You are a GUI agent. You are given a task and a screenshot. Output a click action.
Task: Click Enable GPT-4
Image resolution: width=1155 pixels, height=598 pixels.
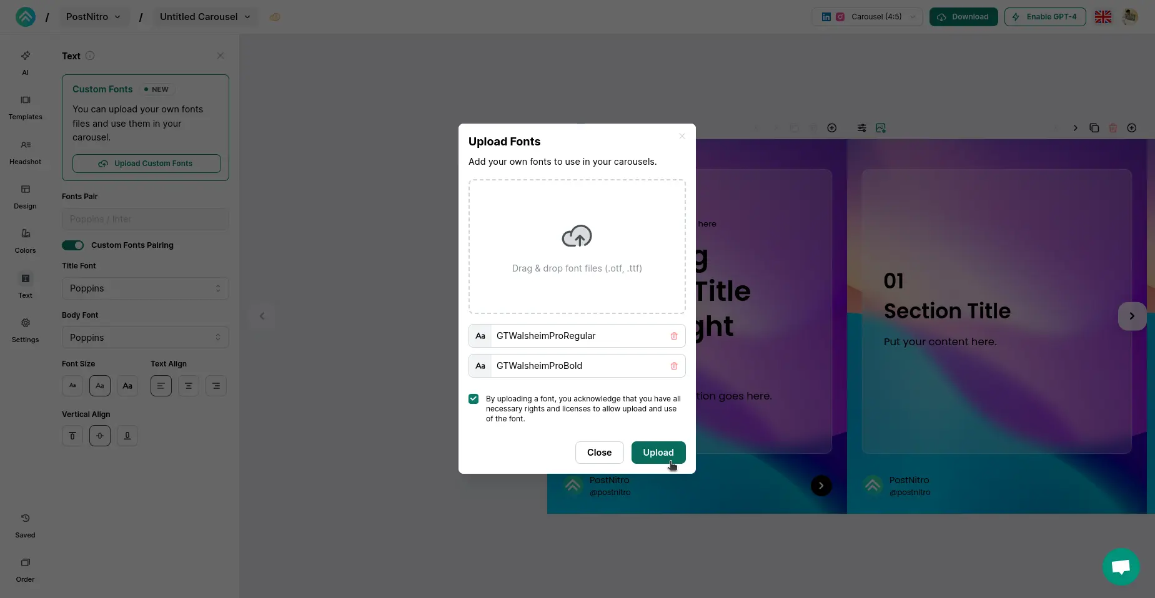point(1045,17)
